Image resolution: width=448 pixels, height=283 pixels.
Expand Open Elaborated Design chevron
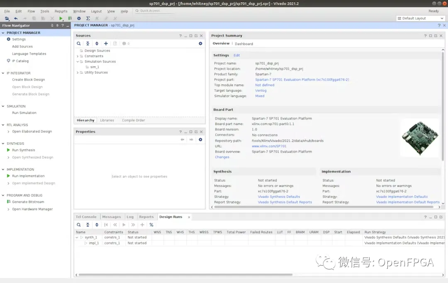[x=8, y=132]
